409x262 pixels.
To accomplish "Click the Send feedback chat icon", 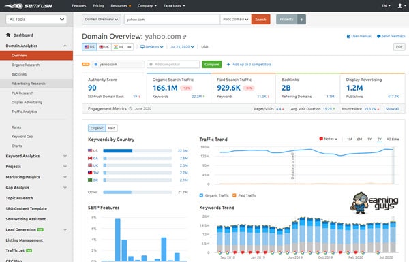I will (x=379, y=36).
